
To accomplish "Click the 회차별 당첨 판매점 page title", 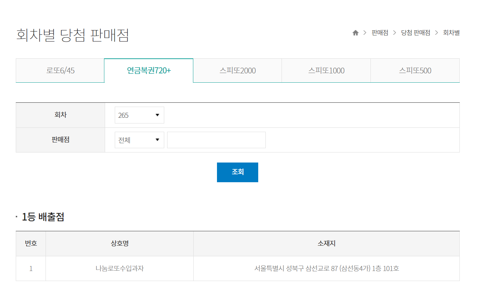I will pos(72,35).
